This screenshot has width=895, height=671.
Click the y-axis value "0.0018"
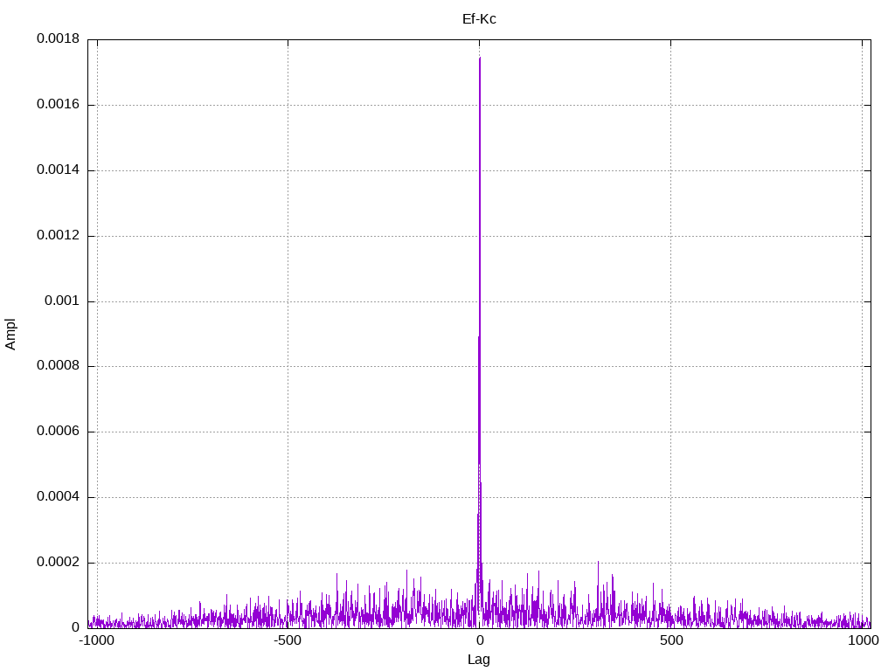(x=59, y=38)
